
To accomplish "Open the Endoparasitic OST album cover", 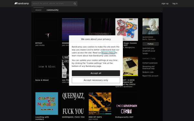I will pyautogui.click(x=127, y=104).
